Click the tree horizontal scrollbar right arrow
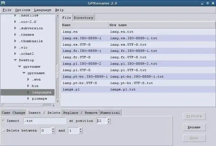216x146 pixels. (53, 105)
